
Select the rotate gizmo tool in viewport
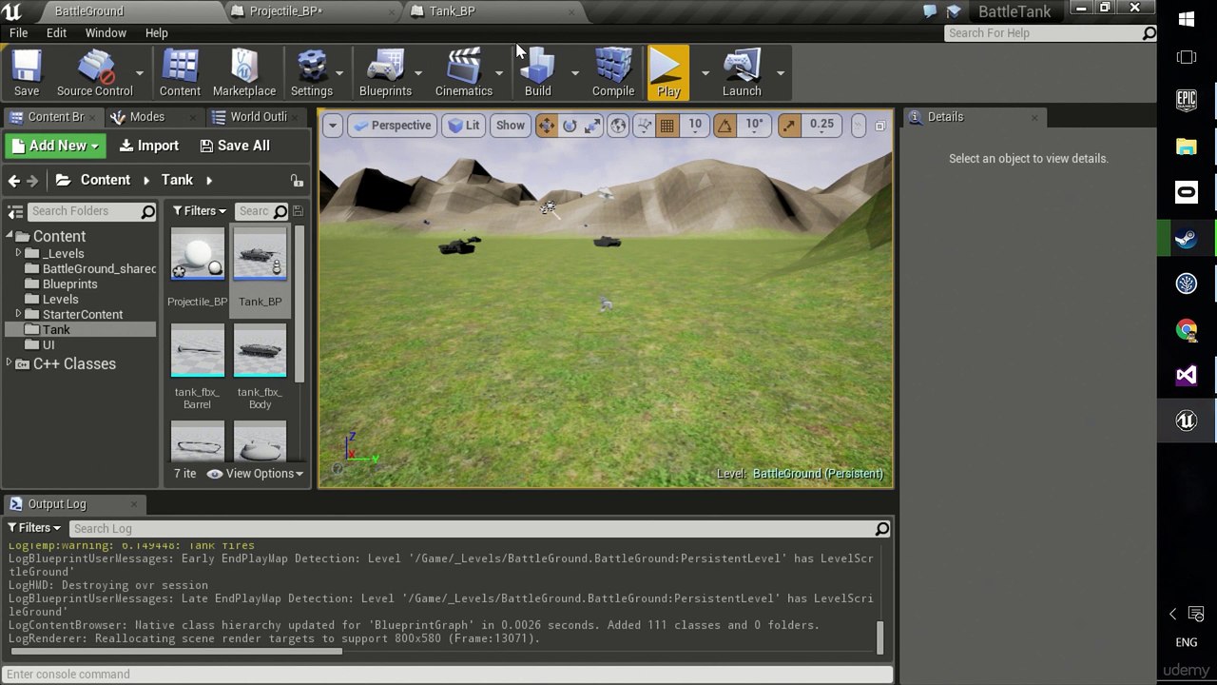(570, 126)
